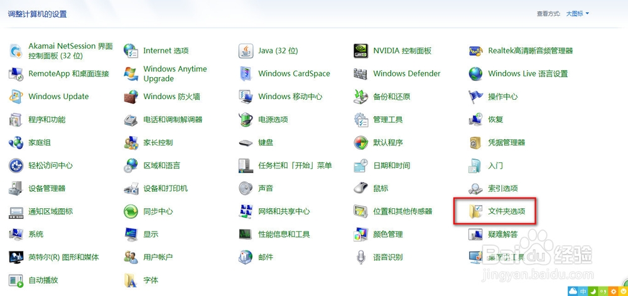
Task: Open the 显示 monitor icon
Action: pos(131,234)
